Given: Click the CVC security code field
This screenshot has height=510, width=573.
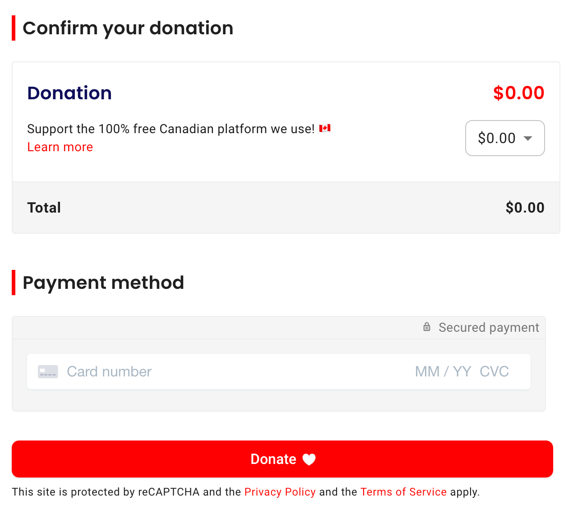Looking at the screenshot, I should [x=494, y=371].
